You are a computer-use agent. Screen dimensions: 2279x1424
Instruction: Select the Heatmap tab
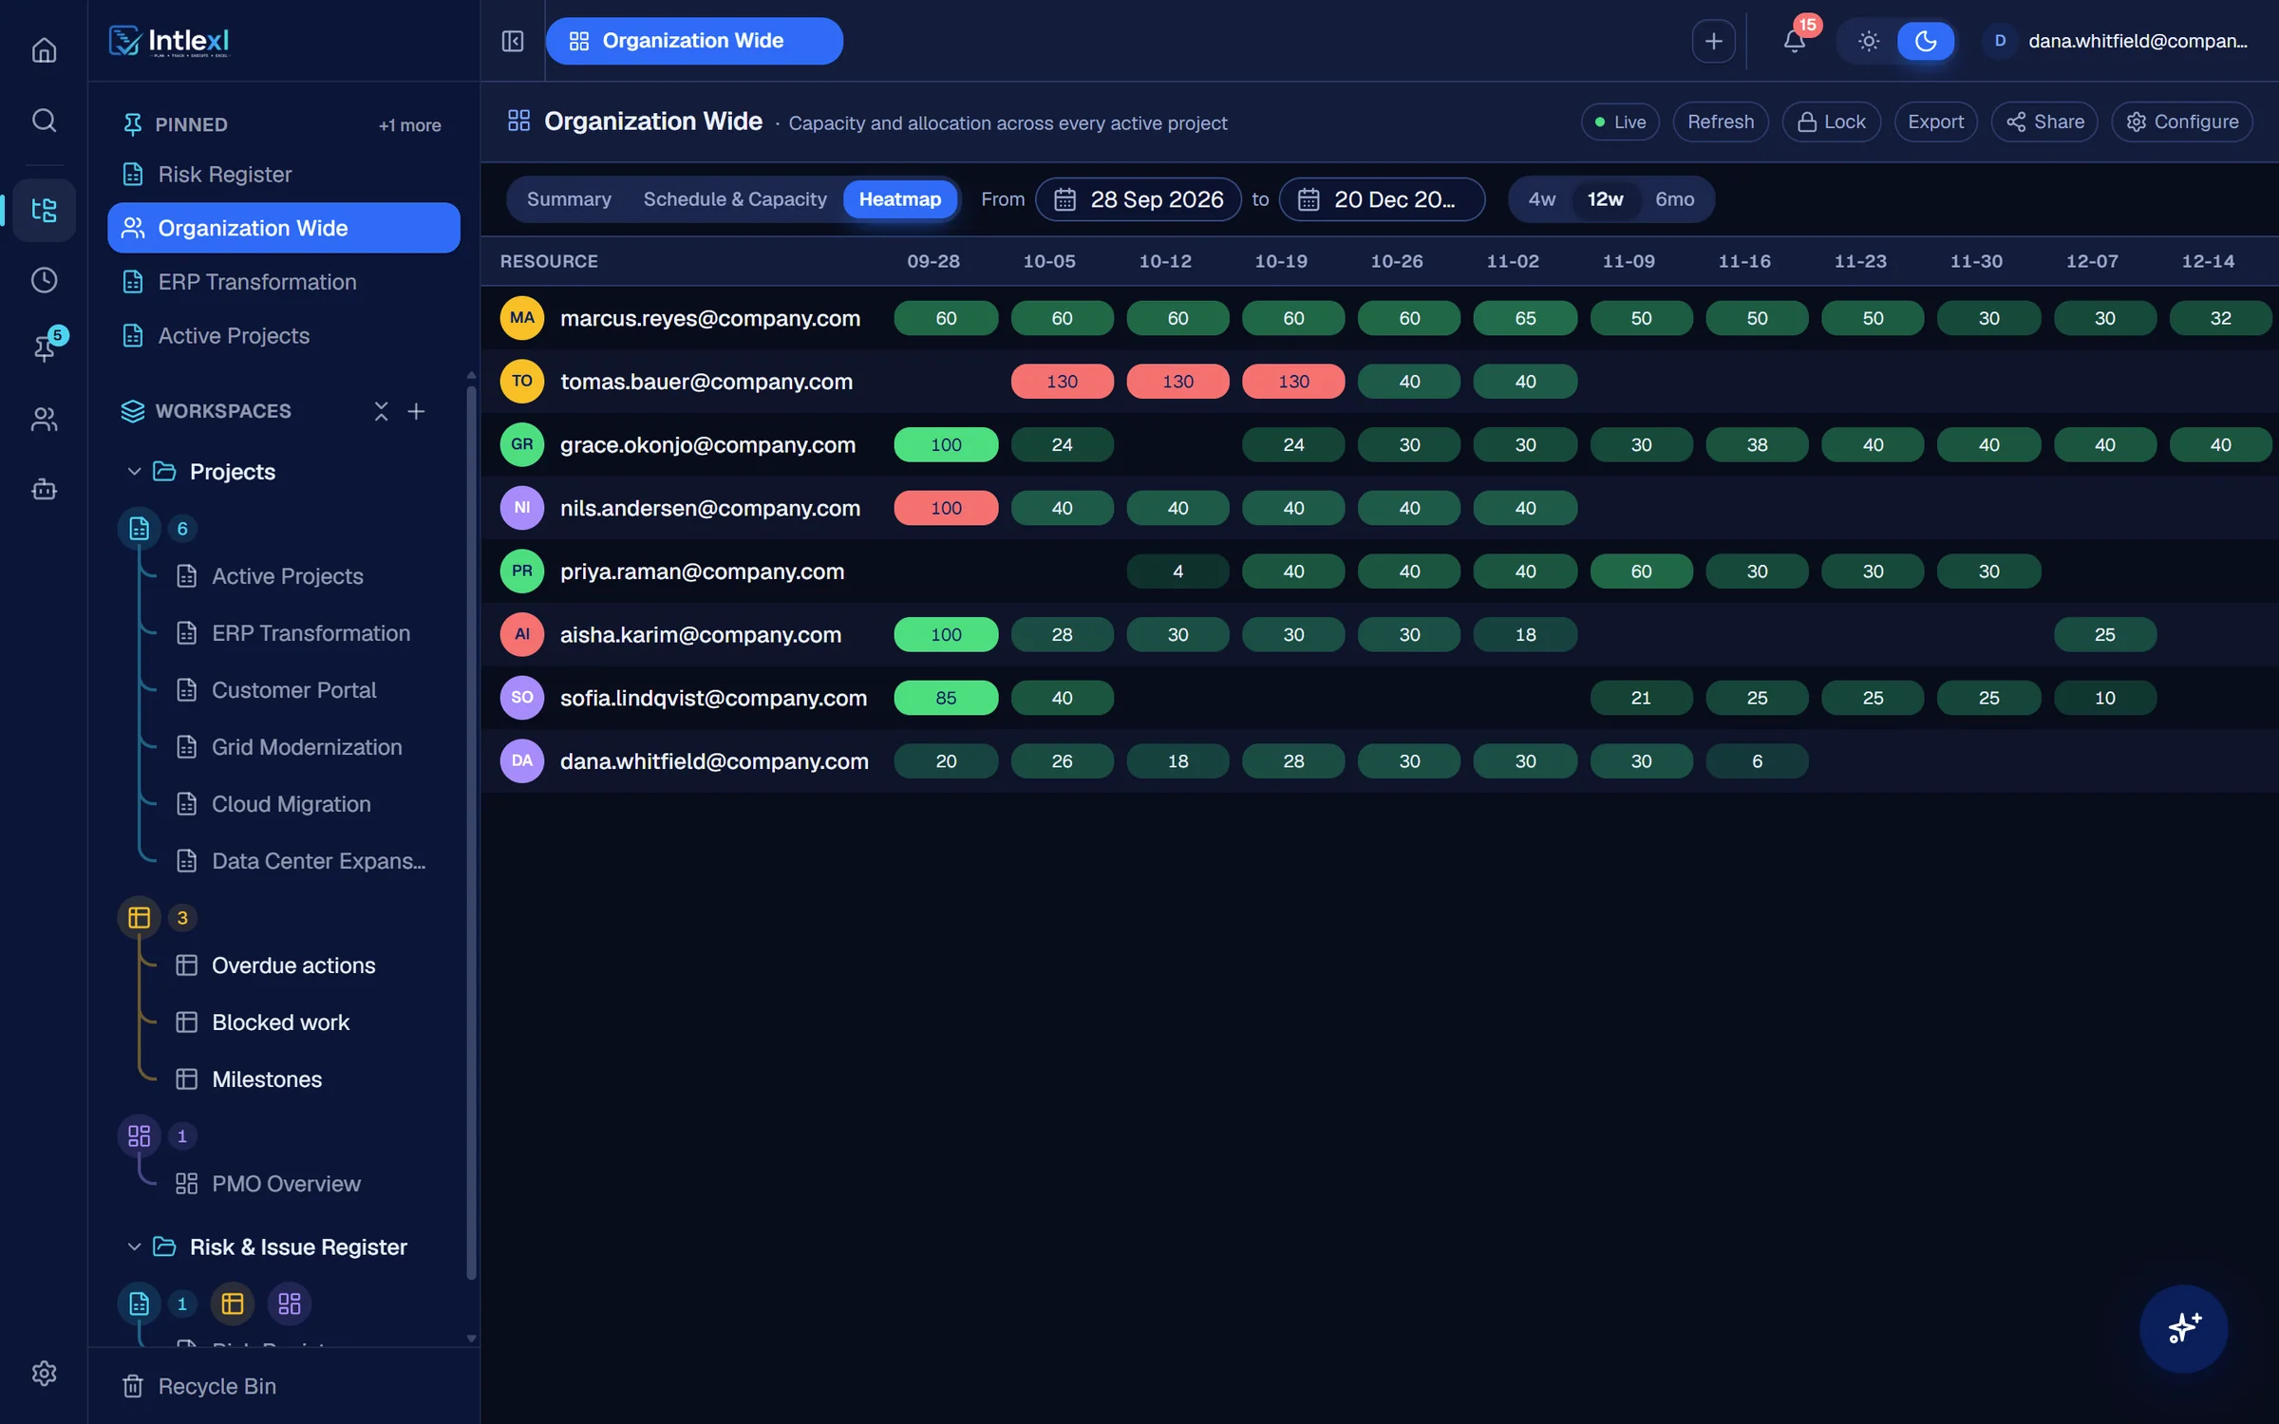899,199
